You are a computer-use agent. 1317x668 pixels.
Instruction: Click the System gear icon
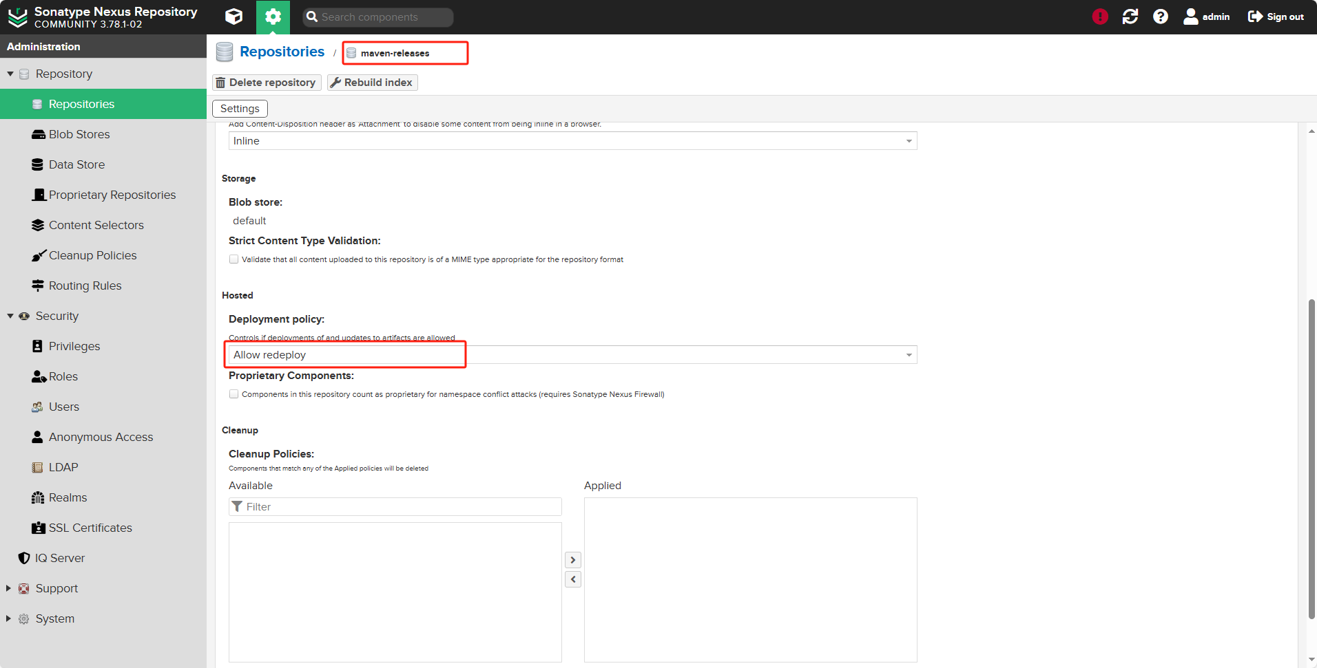(24, 618)
